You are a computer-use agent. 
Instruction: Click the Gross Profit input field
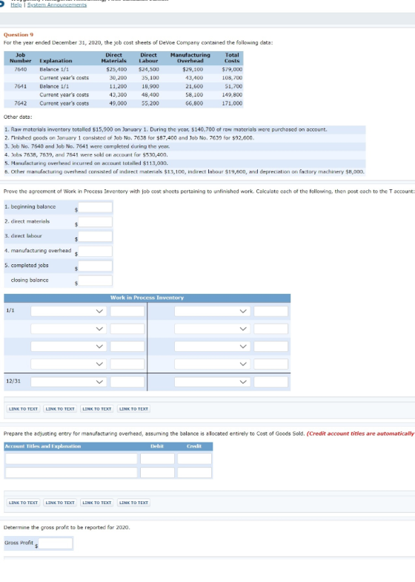click(56, 543)
